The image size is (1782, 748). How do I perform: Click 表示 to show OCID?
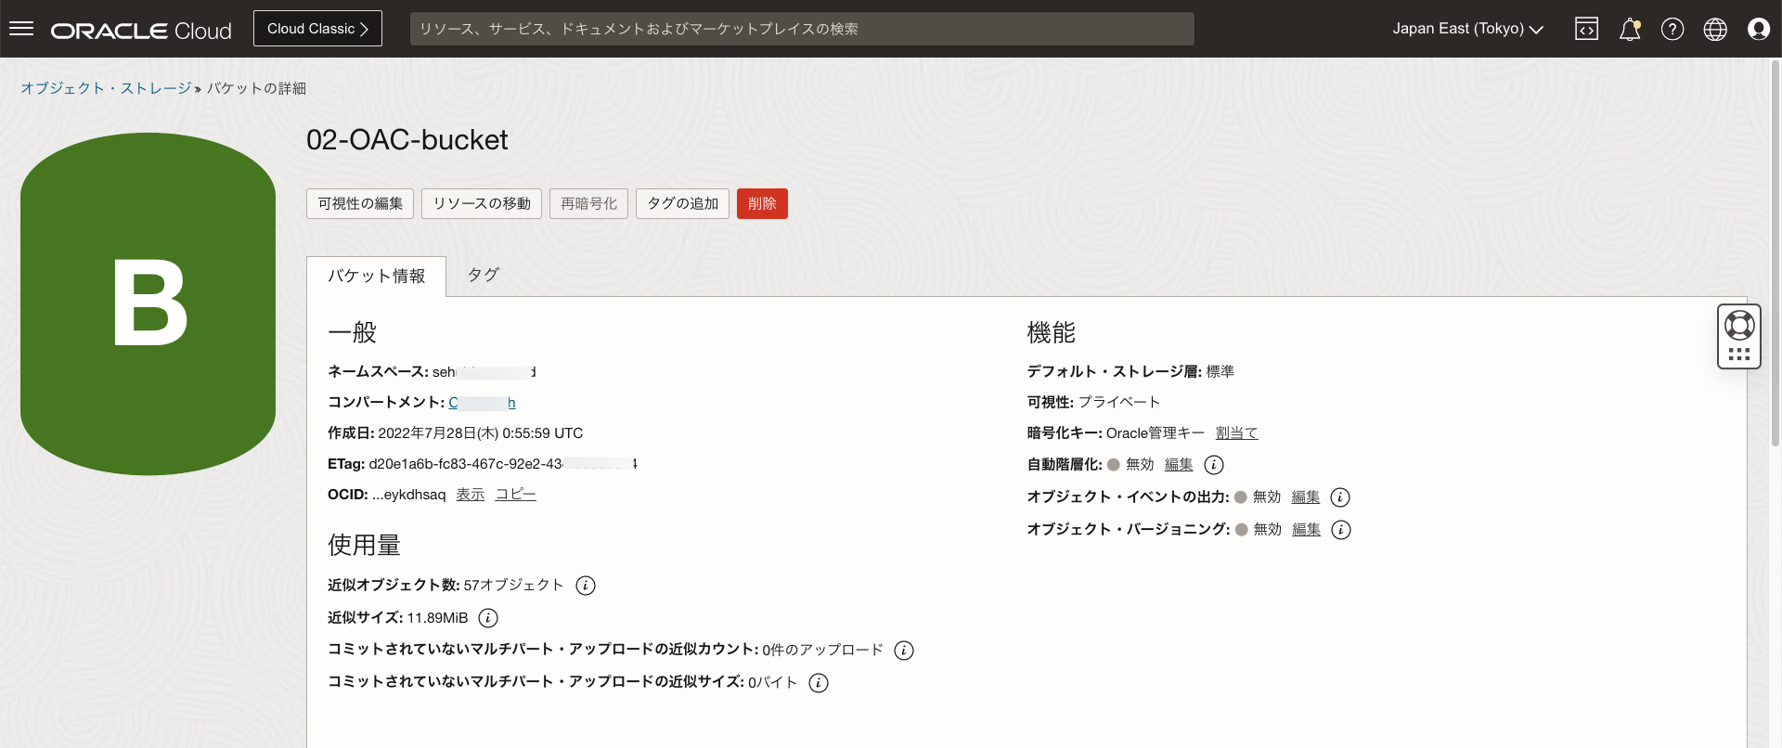pyautogui.click(x=471, y=495)
